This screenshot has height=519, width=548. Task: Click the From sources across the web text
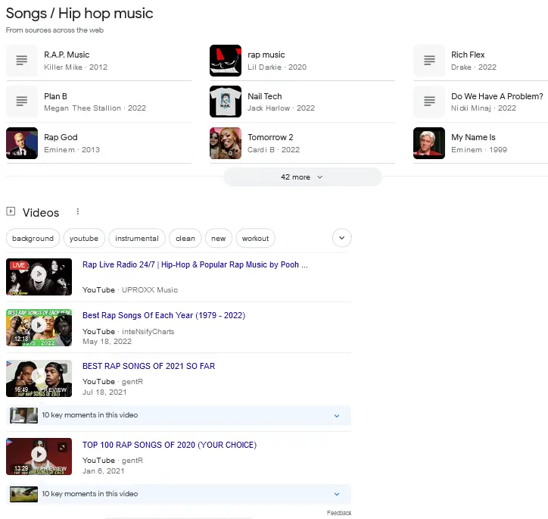point(54,30)
